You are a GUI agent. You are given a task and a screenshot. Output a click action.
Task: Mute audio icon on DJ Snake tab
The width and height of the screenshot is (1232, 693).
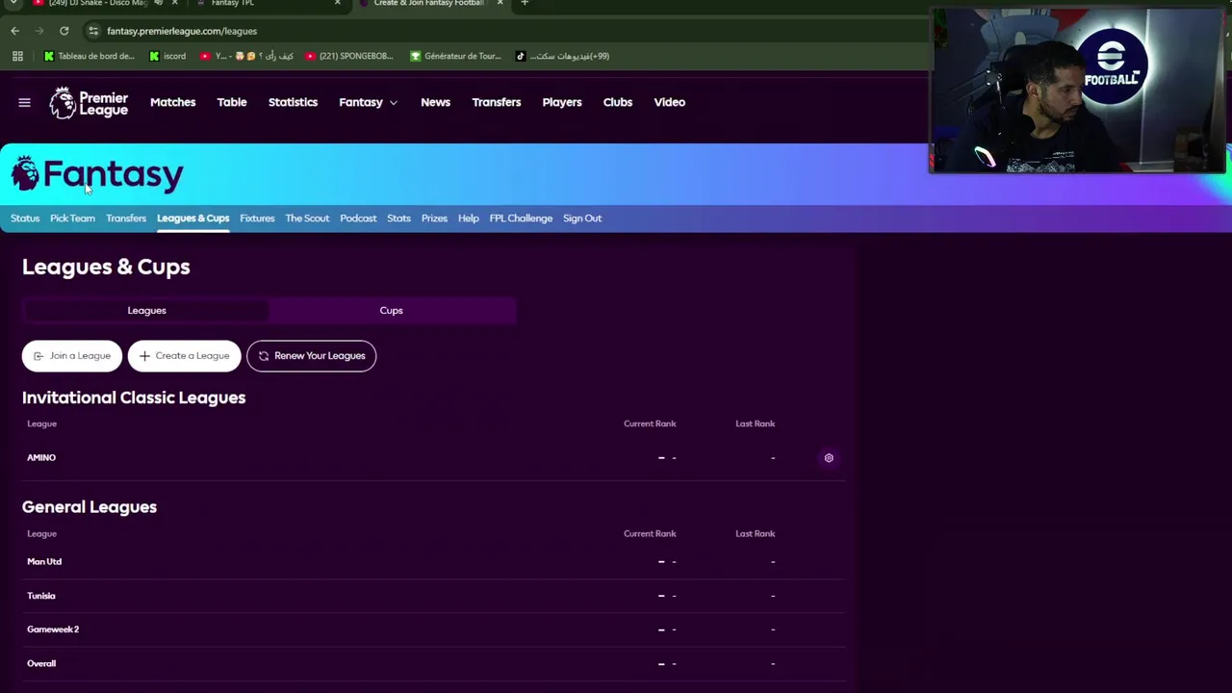coord(159,4)
